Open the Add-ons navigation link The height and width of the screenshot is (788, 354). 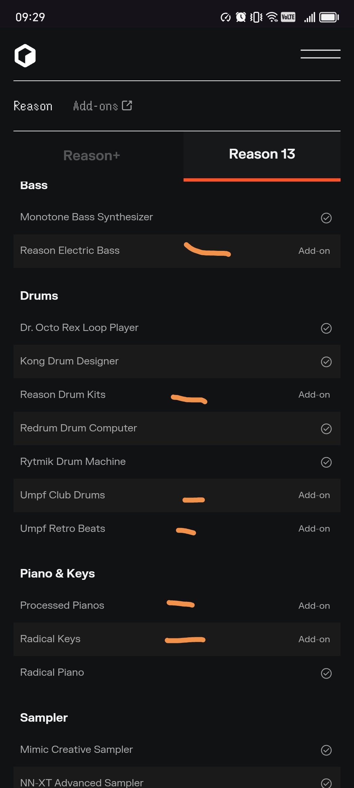point(95,106)
